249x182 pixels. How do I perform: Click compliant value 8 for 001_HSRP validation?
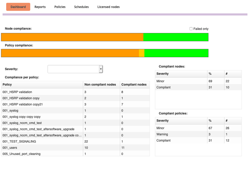point(122,92)
